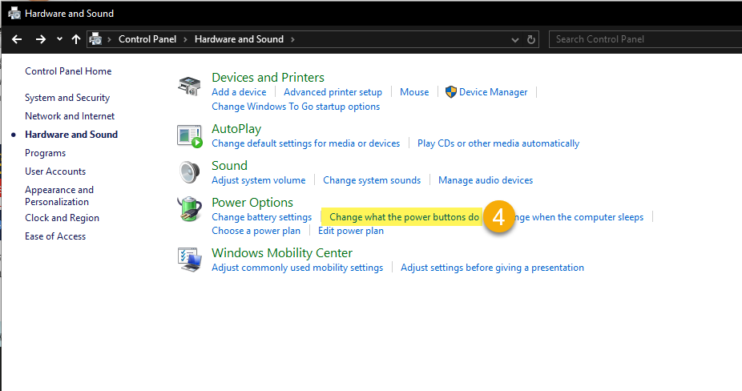Click Adjust settings before giving a presentation
The width and height of the screenshot is (742, 391).
tap(492, 268)
